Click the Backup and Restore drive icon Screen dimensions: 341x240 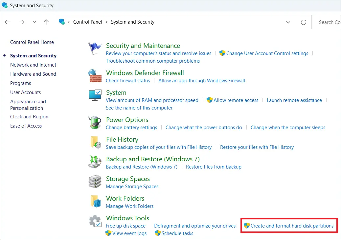[95, 162]
